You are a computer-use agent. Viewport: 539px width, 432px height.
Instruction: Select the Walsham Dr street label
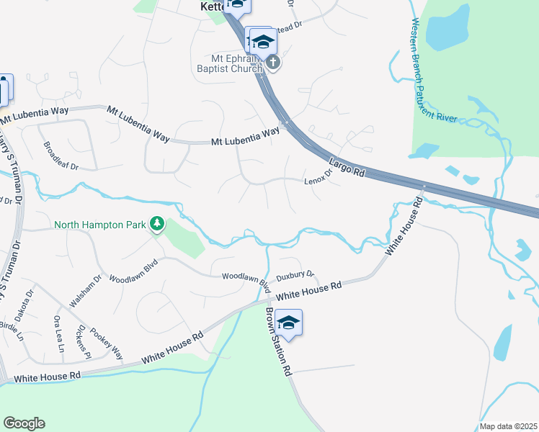click(x=85, y=290)
